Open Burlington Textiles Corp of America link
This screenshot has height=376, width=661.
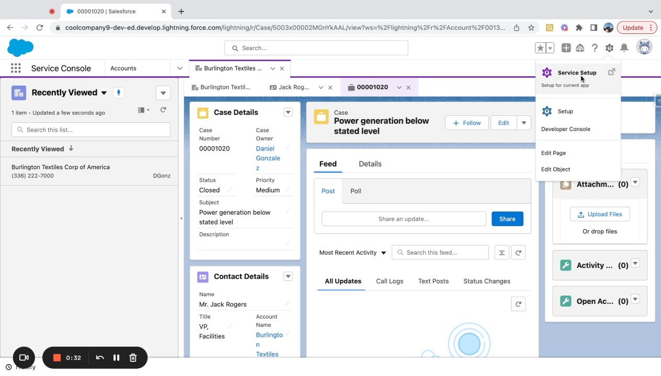(x=61, y=167)
